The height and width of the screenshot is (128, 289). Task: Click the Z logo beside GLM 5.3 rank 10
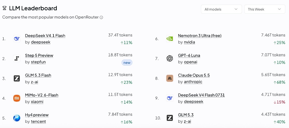pyautogui.click(x=170, y=118)
